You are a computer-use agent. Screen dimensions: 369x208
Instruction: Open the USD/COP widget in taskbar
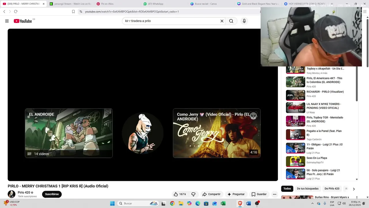[12, 203]
